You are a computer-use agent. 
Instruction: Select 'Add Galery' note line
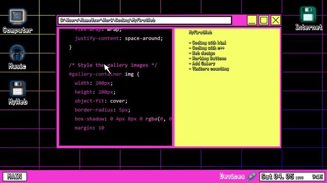pyautogui.click(x=202, y=64)
